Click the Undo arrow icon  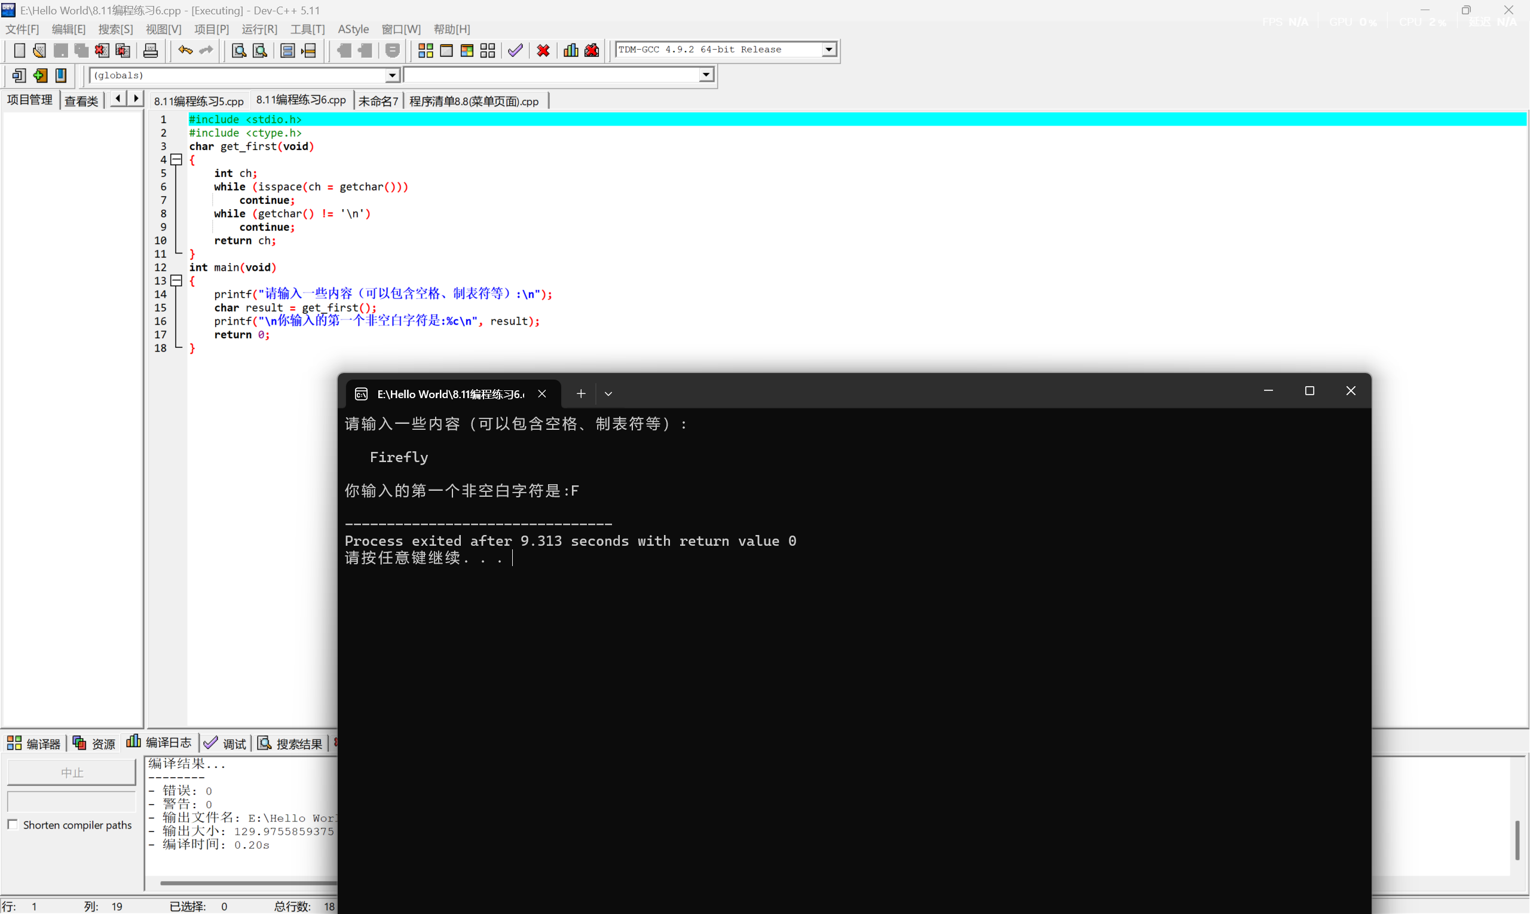[185, 50]
